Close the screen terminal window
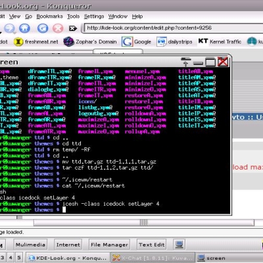263x263 pixels. pos(223,62)
